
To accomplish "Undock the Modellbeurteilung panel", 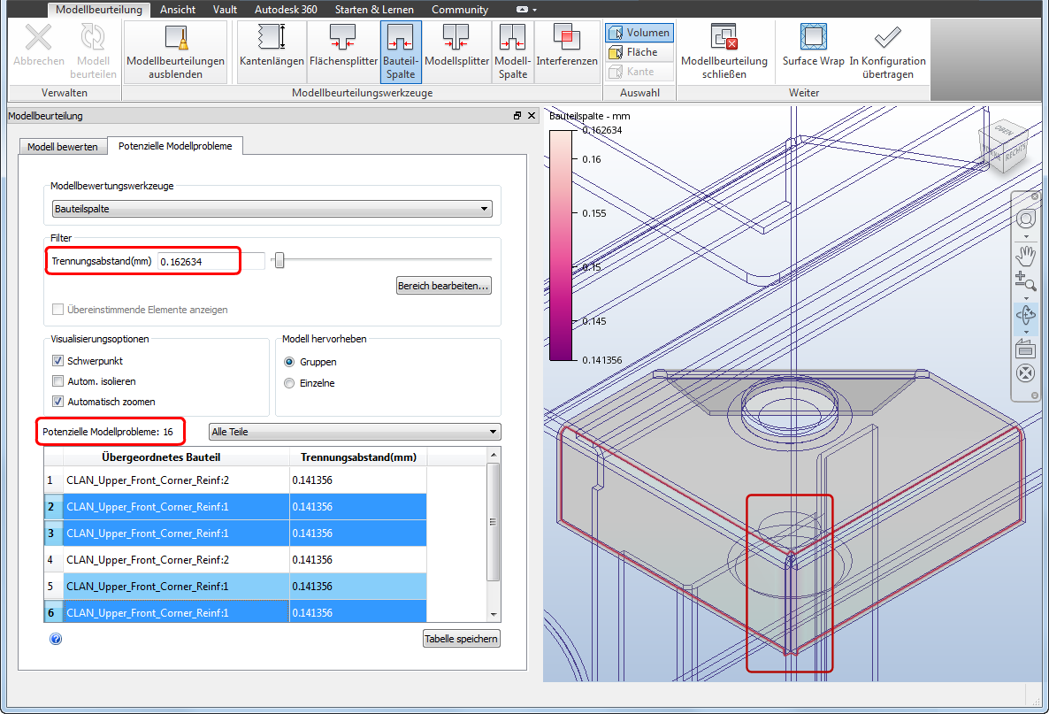I will pyautogui.click(x=517, y=116).
